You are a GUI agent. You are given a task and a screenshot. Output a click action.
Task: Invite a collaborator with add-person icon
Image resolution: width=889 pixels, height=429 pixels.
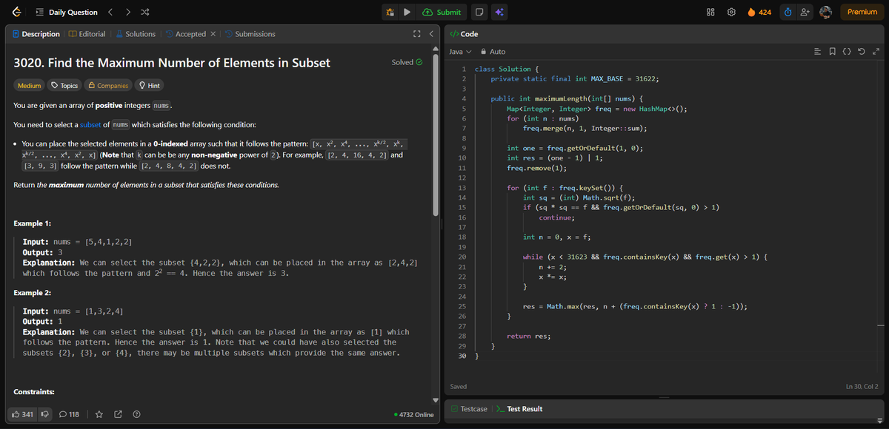coord(805,12)
